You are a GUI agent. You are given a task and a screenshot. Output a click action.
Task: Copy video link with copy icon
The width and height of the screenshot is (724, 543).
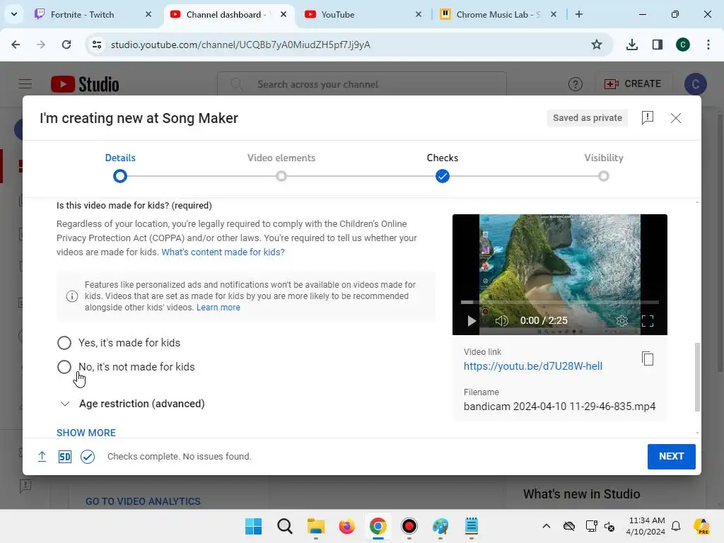point(648,358)
